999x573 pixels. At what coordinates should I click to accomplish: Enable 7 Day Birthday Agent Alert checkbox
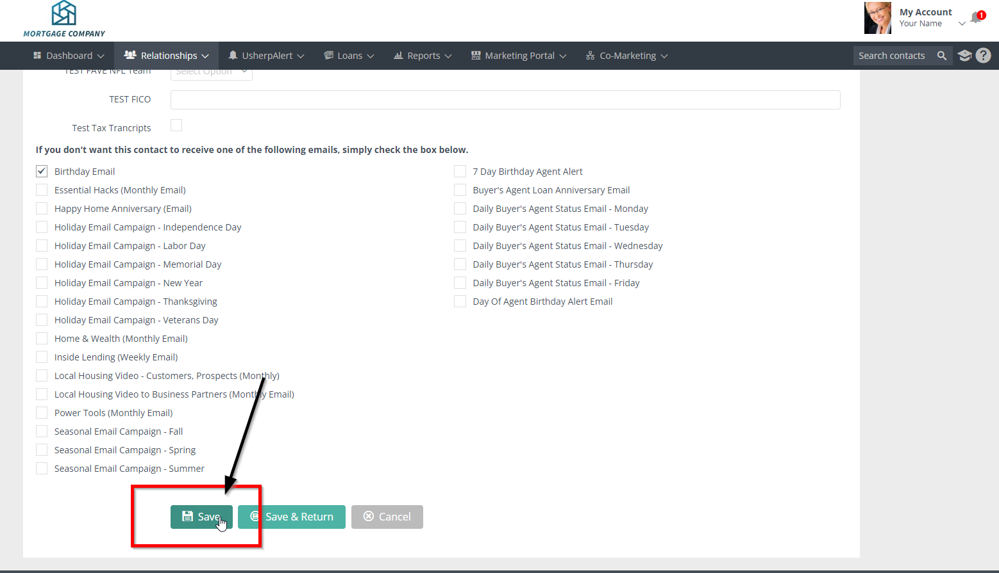point(460,172)
